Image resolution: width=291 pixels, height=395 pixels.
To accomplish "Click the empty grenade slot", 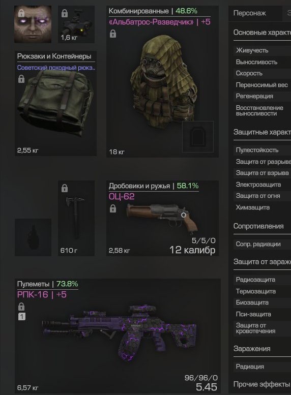I will 33,237.
